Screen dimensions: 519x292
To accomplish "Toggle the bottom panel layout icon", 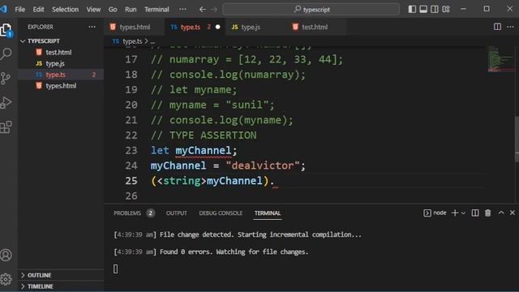I will coord(423,9).
